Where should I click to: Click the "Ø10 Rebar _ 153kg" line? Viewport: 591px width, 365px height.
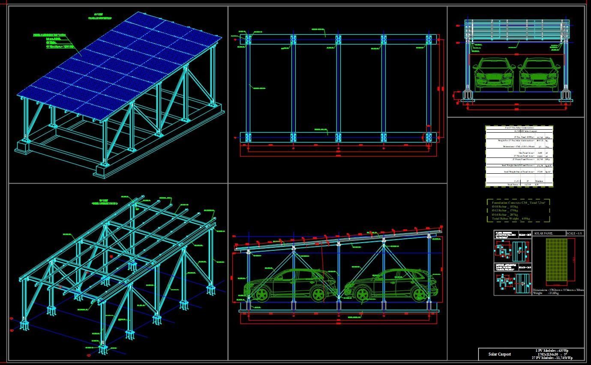505,207
